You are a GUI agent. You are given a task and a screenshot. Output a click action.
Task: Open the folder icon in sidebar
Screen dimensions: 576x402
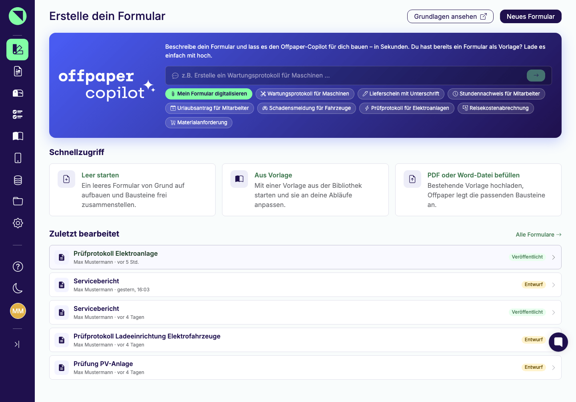click(18, 201)
